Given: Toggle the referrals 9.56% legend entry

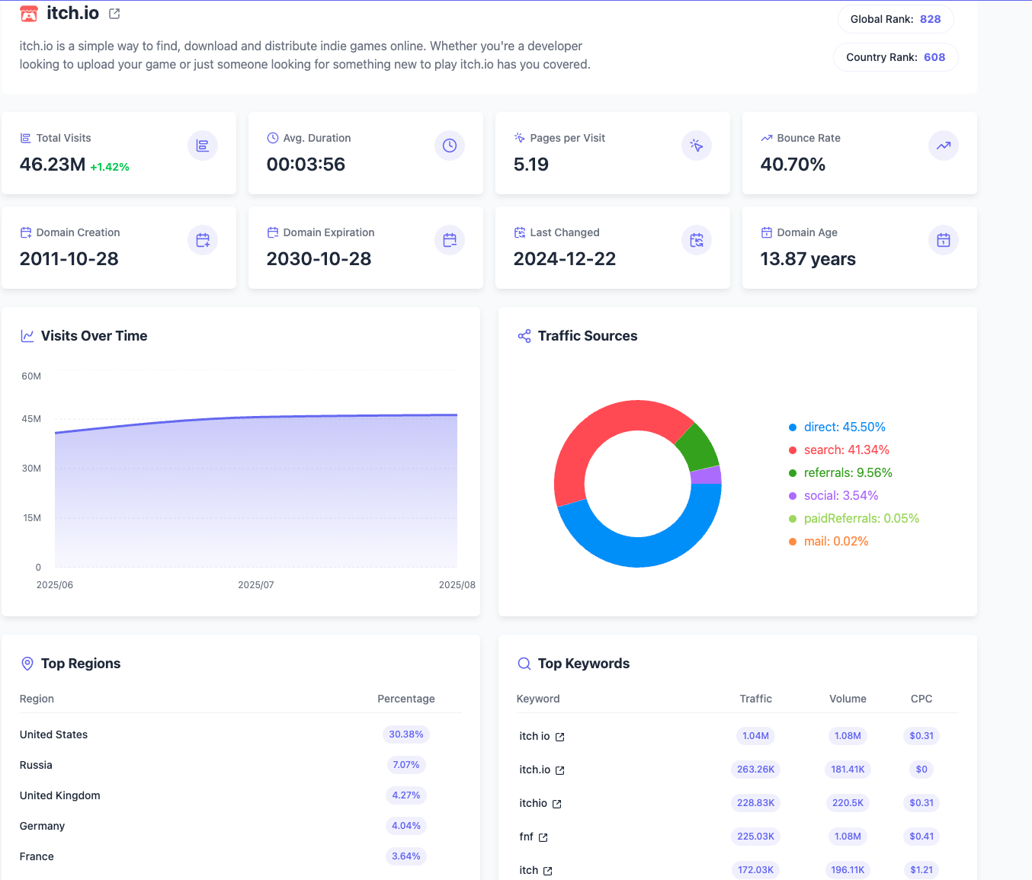Looking at the screenshot, I should (840, 473).
